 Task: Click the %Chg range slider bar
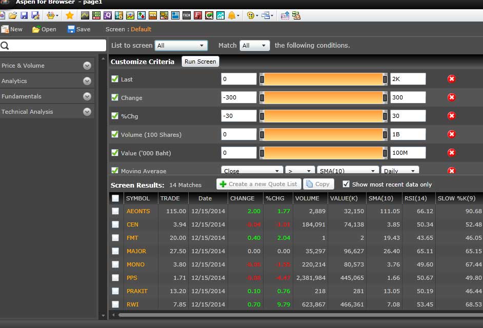pyautogui.click(x=323, y=116)
